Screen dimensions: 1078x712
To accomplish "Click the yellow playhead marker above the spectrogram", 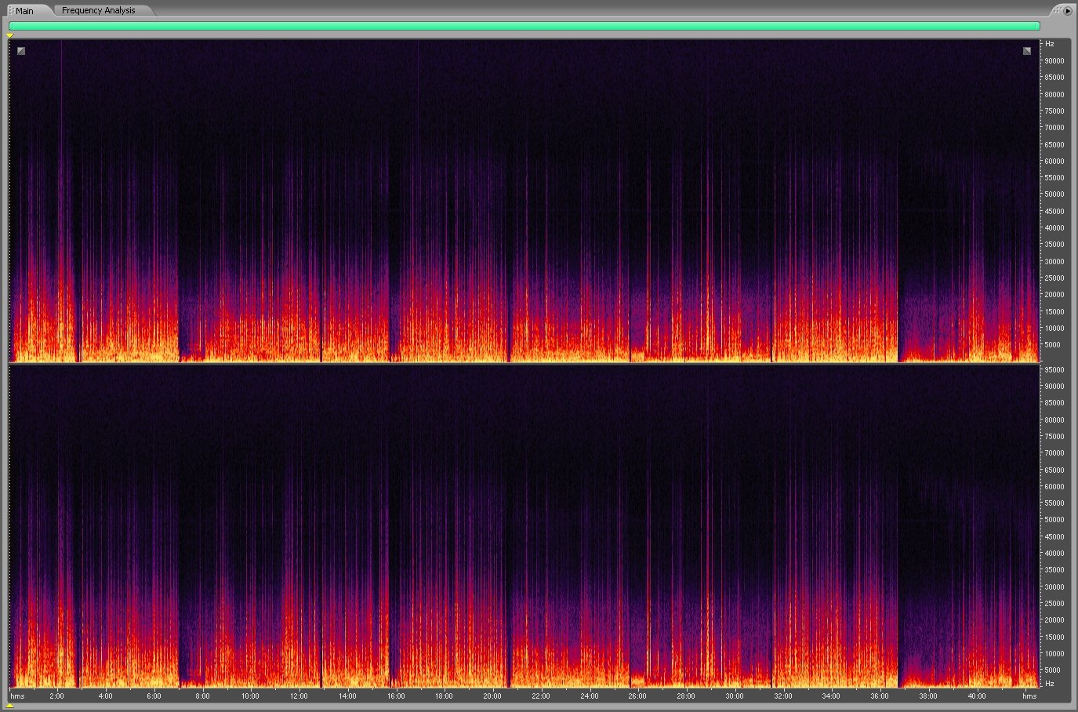I will pyautogui.click(x=10, y=35).
